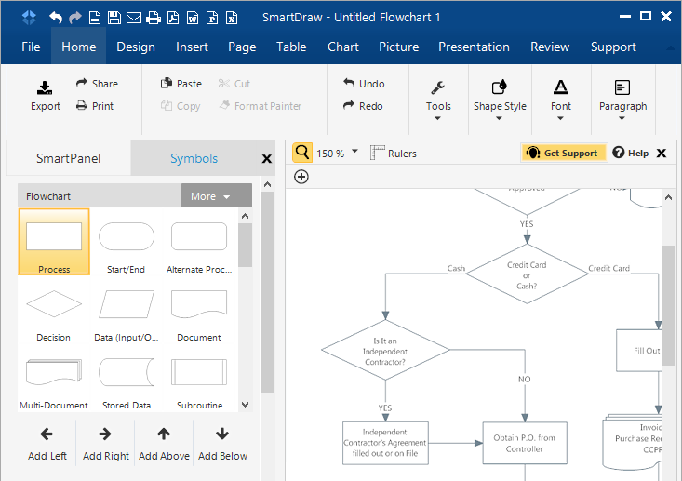Click Redo in the ribbon

point(363,106)
